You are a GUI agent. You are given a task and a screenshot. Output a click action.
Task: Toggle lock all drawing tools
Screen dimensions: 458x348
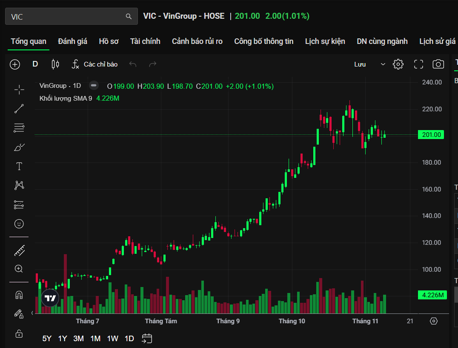point(19,333)
